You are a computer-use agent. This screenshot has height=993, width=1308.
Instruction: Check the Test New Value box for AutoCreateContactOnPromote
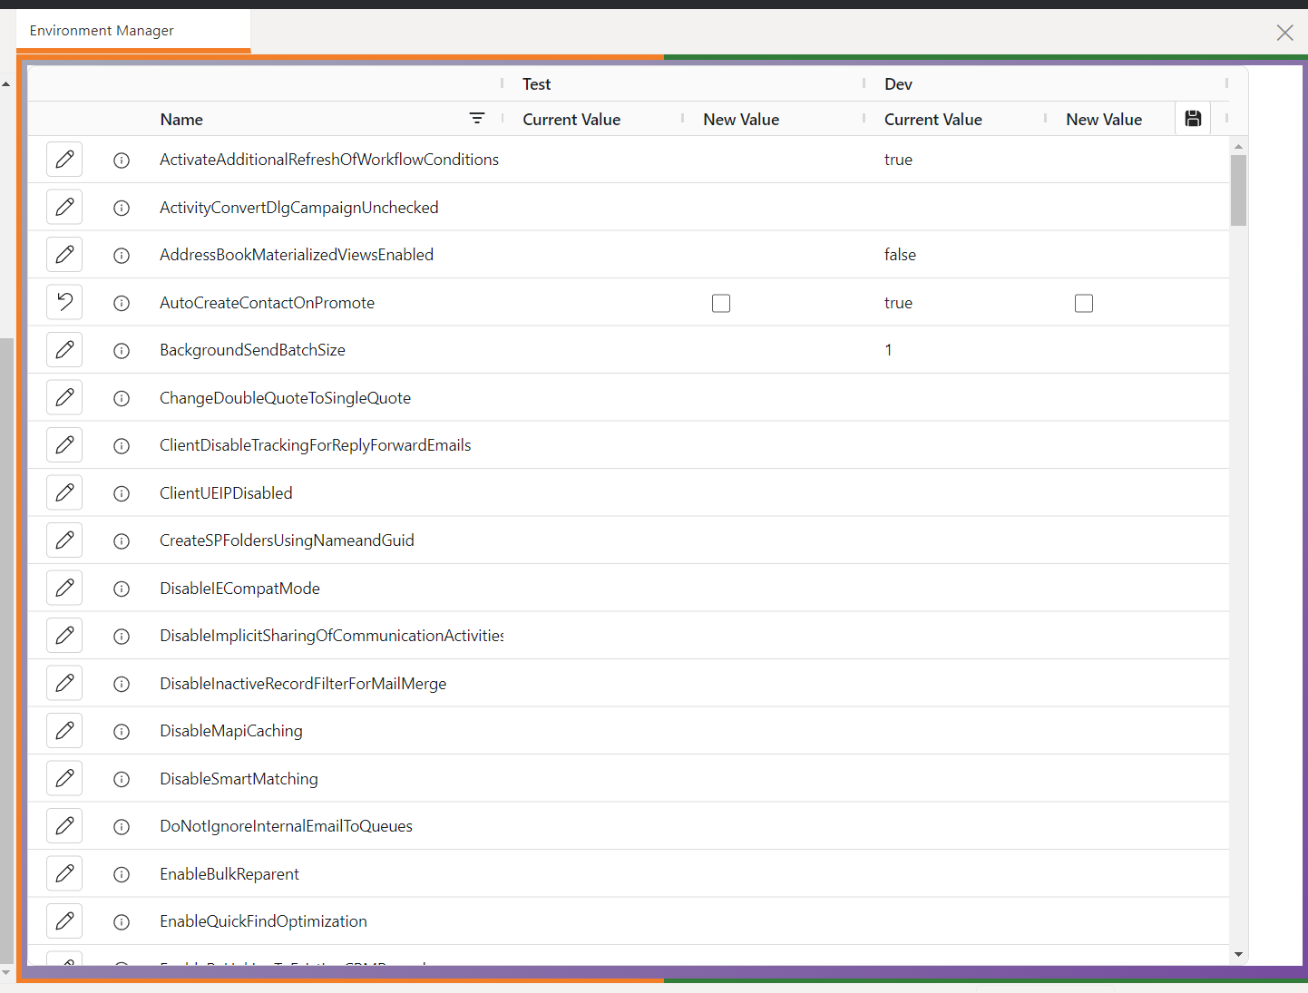click(720, 303)
